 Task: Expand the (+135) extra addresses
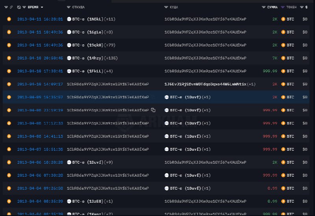coord(111,58)
